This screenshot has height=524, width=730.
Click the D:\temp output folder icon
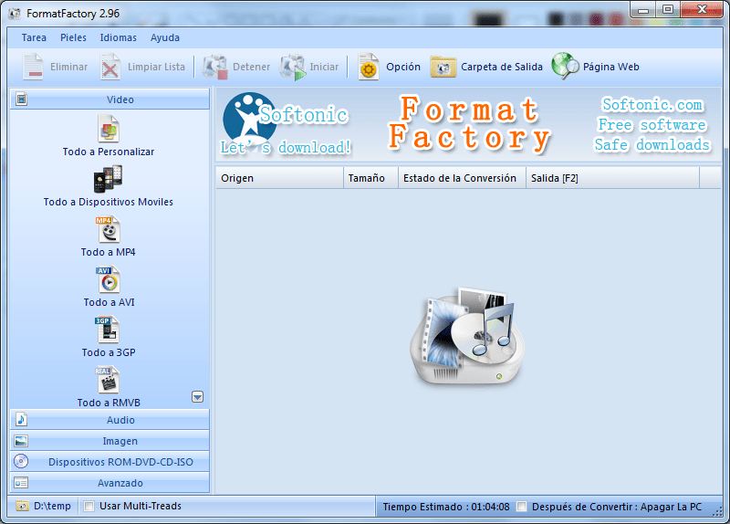point(22,506)
